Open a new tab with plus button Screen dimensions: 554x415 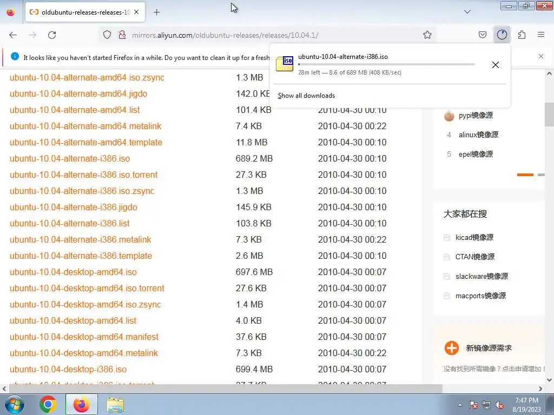156,12
